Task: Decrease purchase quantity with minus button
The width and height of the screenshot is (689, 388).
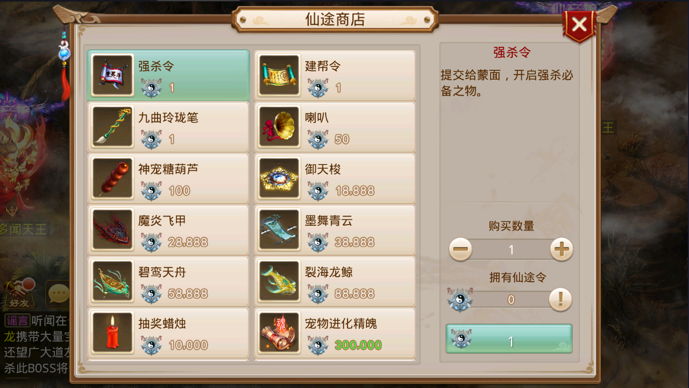Action: (460, 249)
